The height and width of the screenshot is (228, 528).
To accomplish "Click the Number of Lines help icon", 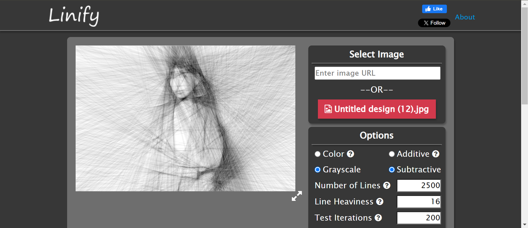I will click(x=387, y=185).
